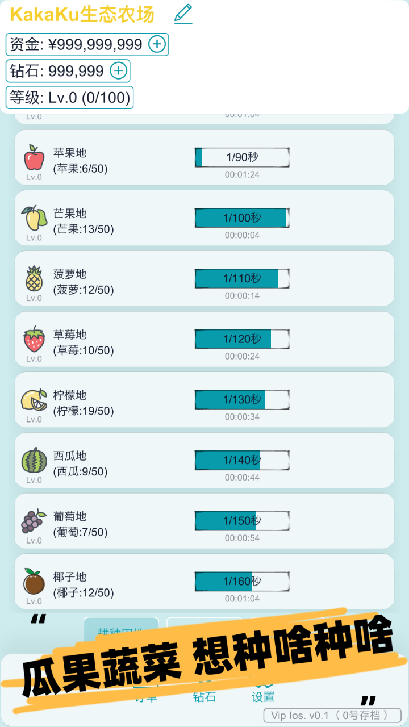Click the pencil edit icon beside farm name

[183, 14]
